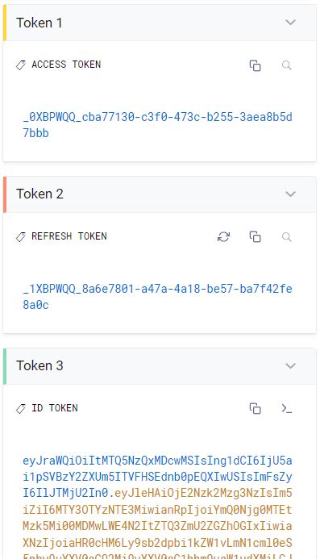Screen dimensions: 320x559
Task: Click the blue ID token header segment
Action: coord(157,477)
